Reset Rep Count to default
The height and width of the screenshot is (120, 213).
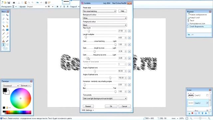click(x=129, y=31)
